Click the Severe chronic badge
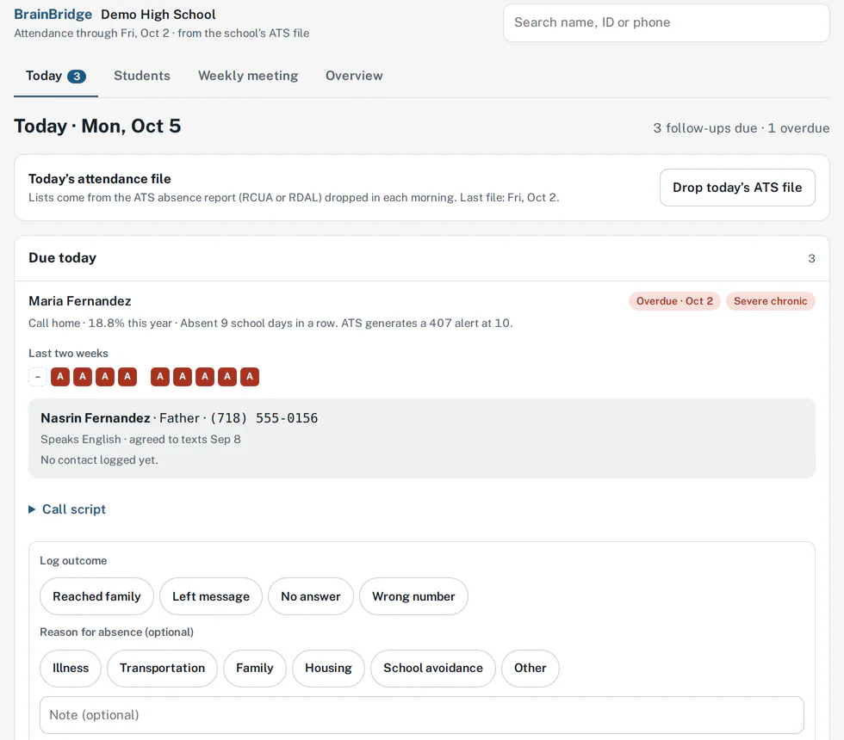844x740 pixels. tap(770, 301)
